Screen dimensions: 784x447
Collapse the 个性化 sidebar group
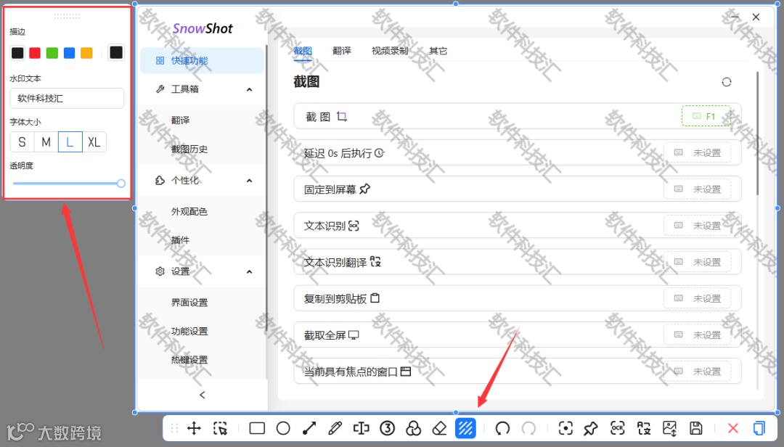[x=250, y=181]
